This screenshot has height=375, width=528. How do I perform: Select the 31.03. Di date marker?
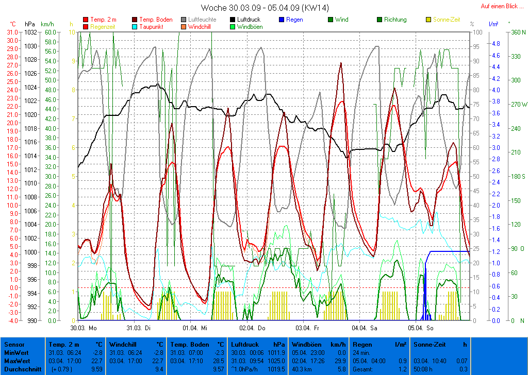139,328
